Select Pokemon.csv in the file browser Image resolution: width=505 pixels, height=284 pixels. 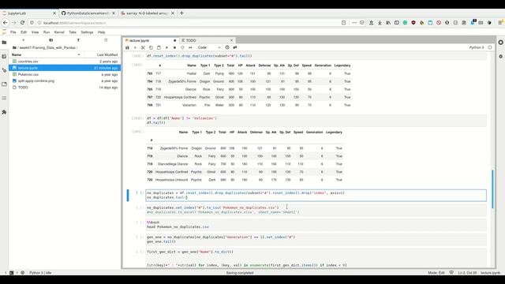(65, 74)
